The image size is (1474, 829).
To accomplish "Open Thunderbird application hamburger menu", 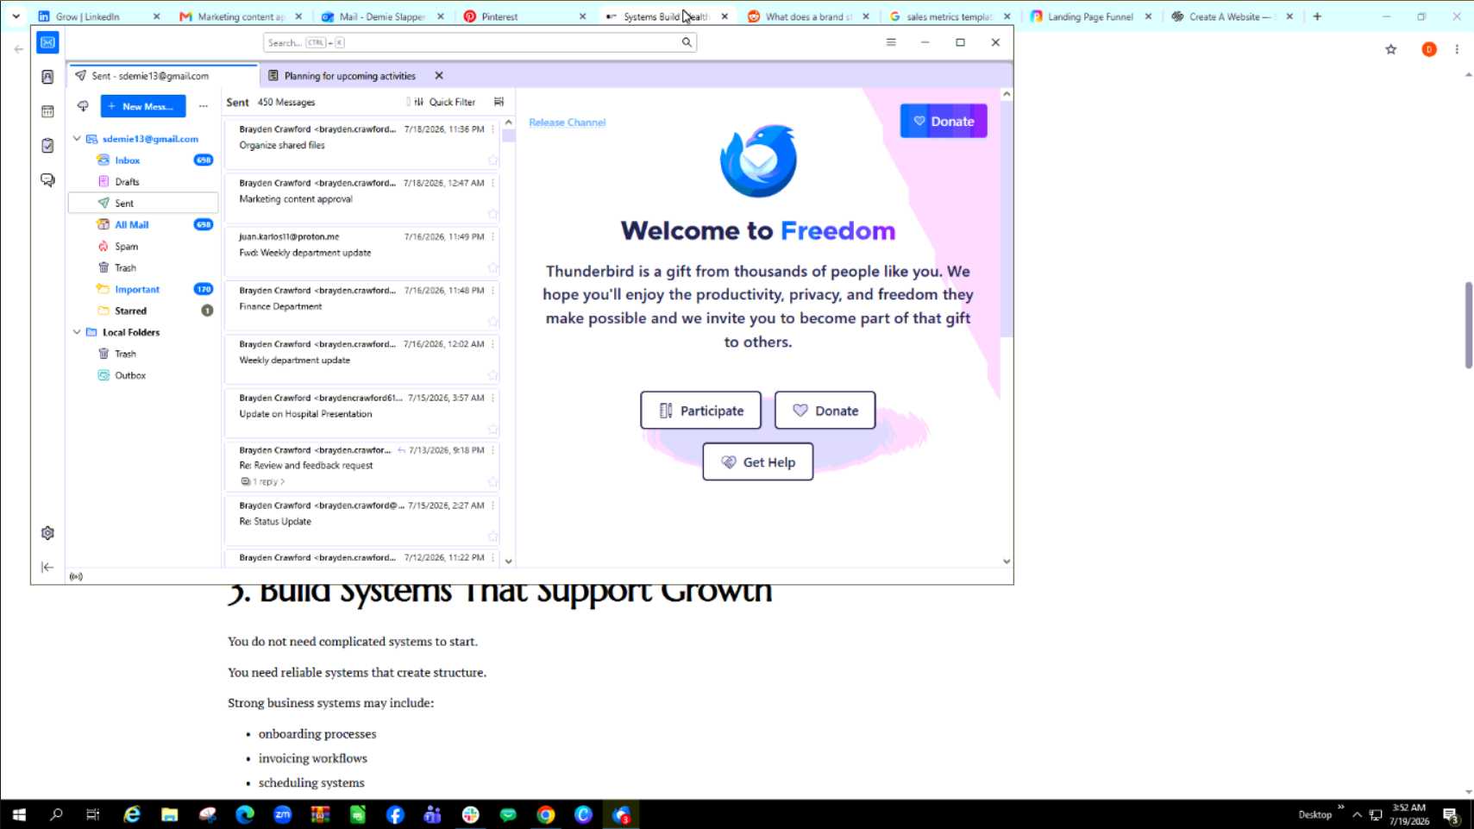I will [891, 42].
